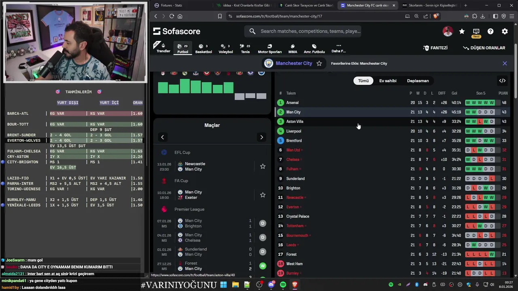Bookmark this page

coord(220,16)
